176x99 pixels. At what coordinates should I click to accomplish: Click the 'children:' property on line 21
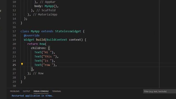coord(38,48)
